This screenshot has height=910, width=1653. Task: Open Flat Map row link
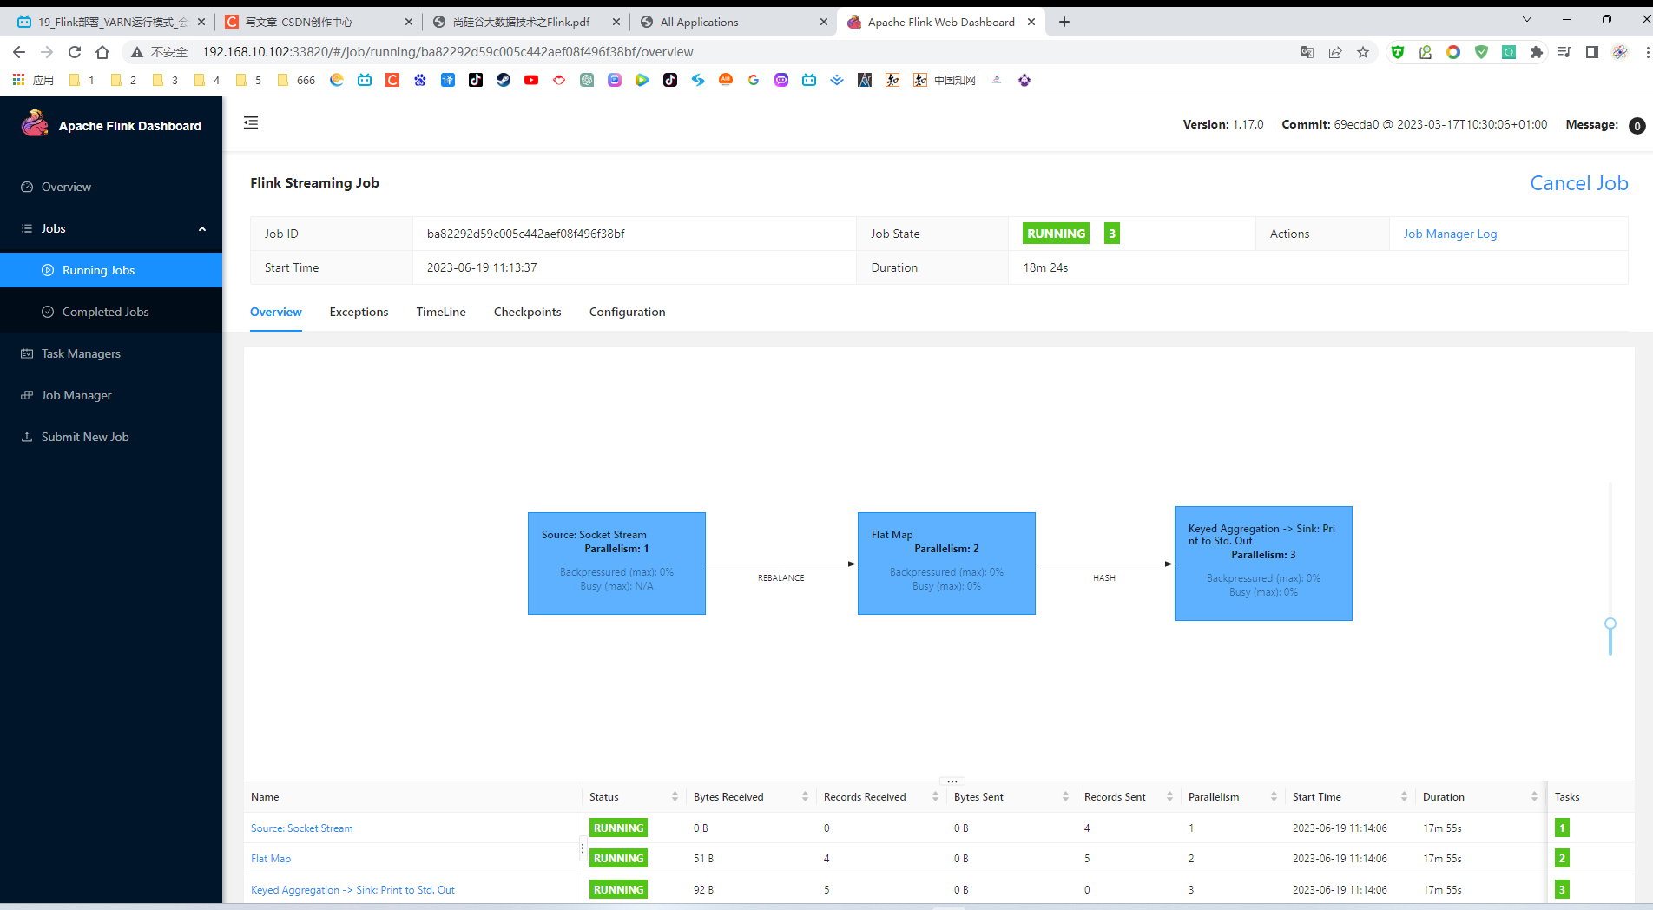[x=271, y=859]
